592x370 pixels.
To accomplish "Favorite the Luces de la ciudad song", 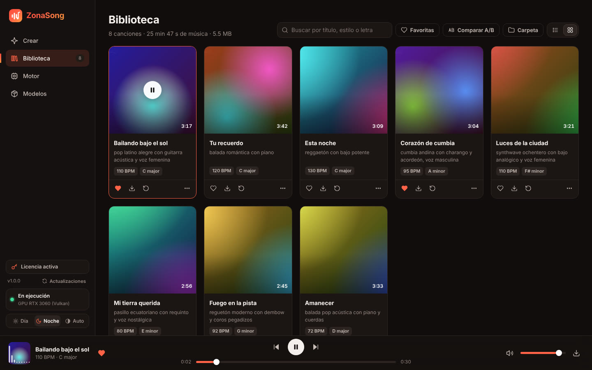I will [x=500, y=188].
